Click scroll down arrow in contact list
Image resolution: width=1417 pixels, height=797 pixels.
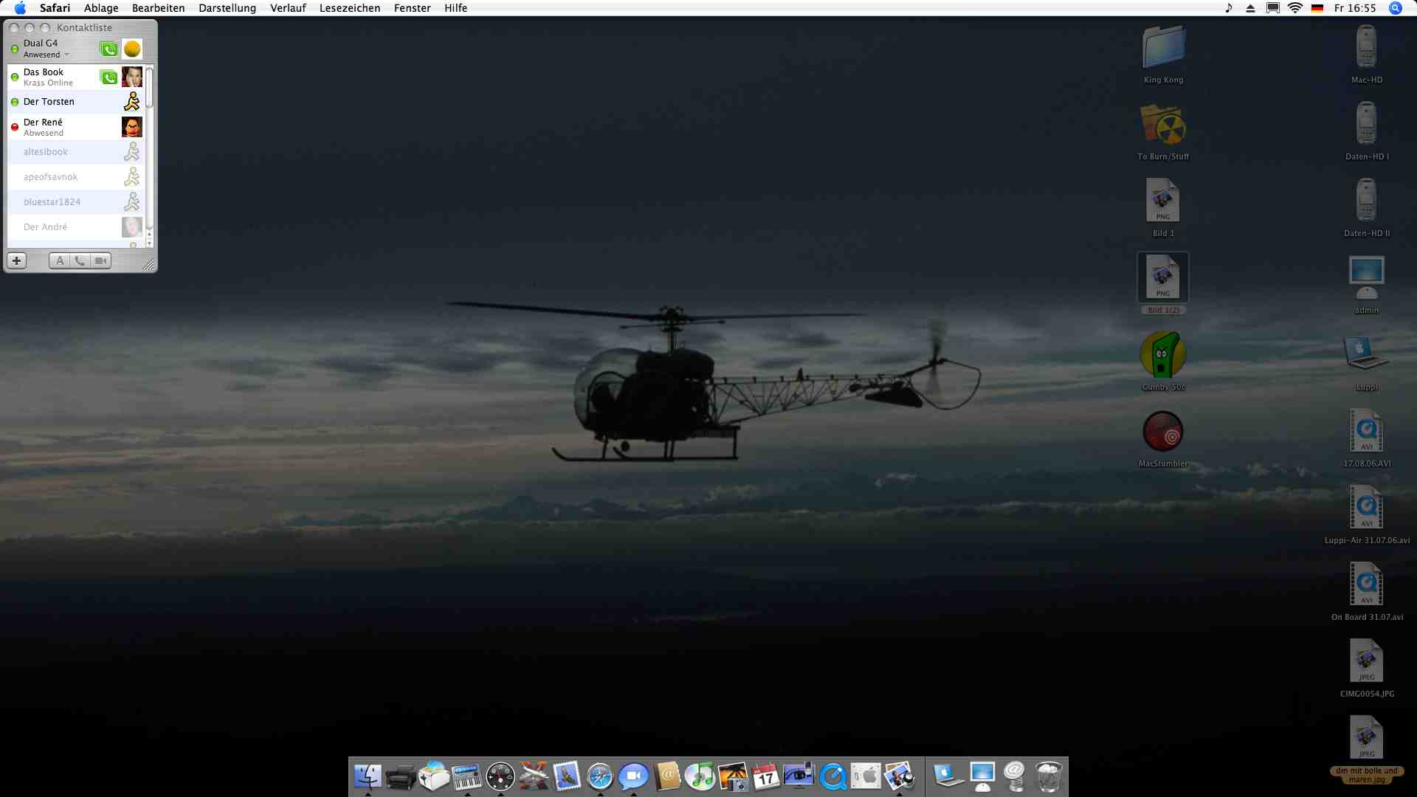tap(149, 243)
